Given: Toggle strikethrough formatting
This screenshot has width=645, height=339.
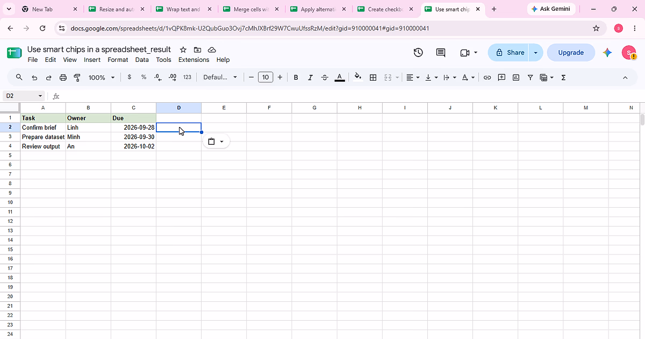Looking at the screenshot, I should coord(325,77).
